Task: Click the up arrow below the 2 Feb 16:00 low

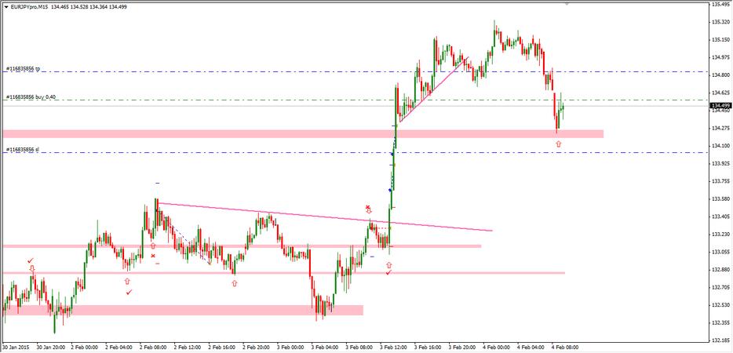Action: (x=234, y=283)
